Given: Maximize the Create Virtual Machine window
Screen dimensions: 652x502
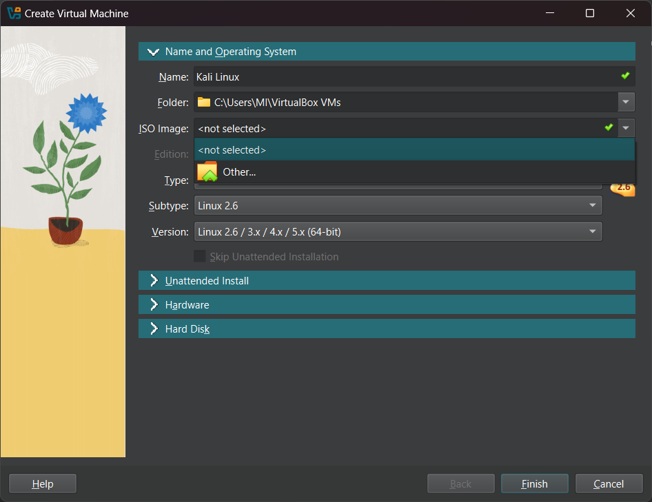Looking at the screenshot, I should point(590,13).
